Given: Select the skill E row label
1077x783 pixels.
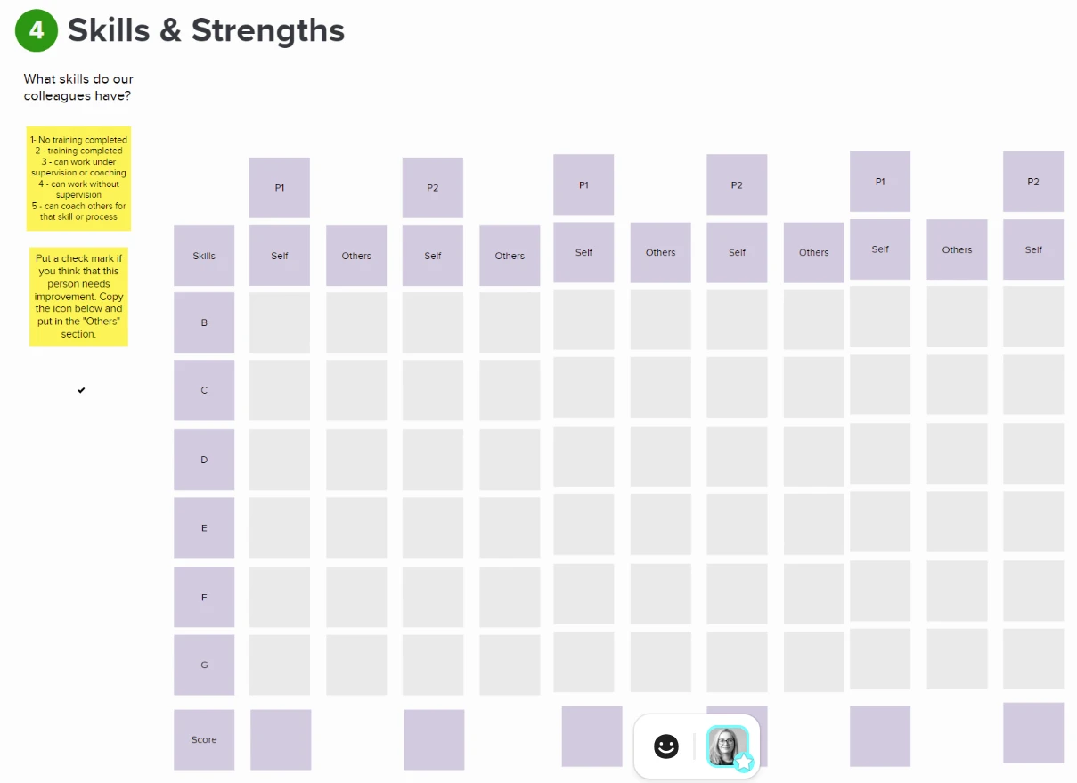Looking at the screenshot, I should pos(204,527).
